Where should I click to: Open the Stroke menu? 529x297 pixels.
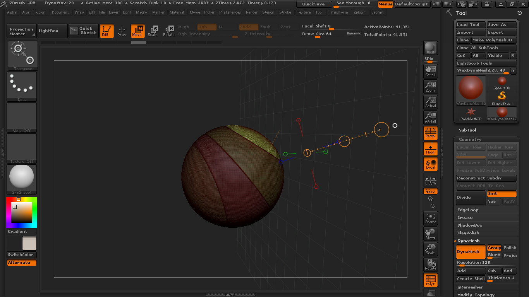point(285,12)
